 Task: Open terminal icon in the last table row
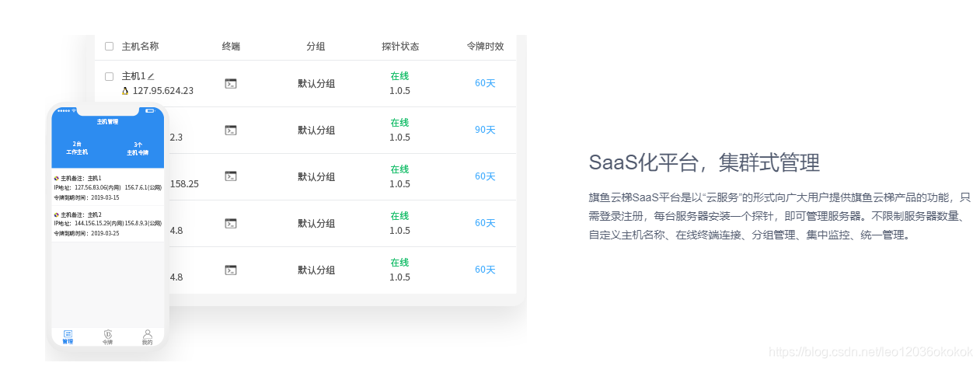(230, 270)
